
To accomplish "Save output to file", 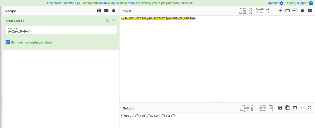I will pyautogui.click(x=280, y=108).
